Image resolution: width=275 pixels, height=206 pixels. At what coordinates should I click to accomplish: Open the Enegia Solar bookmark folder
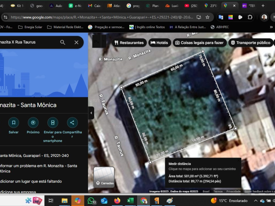(x=30, y=27)
